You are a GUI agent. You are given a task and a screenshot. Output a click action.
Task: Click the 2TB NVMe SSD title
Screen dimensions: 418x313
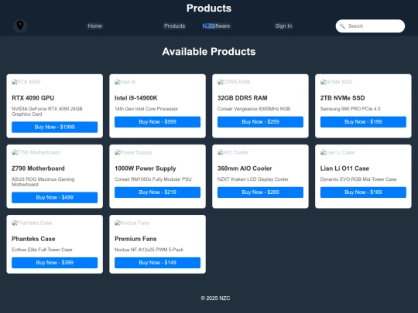pos(343,98)
